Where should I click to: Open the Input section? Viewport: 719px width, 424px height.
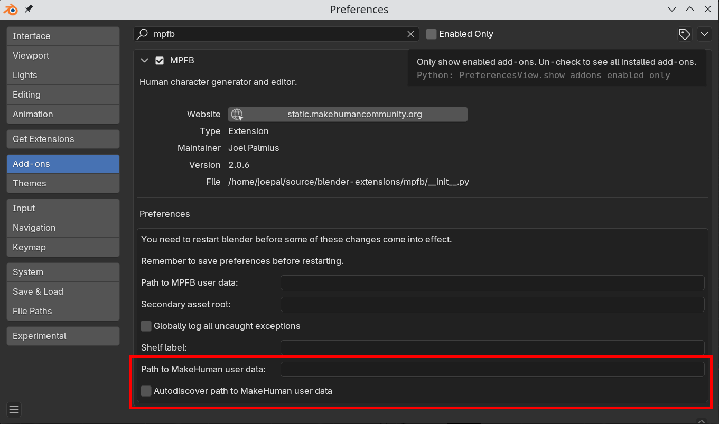click(63, 208)
